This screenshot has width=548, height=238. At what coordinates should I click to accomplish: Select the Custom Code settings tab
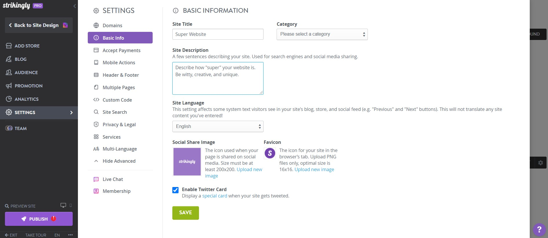(x=117, y=100)
